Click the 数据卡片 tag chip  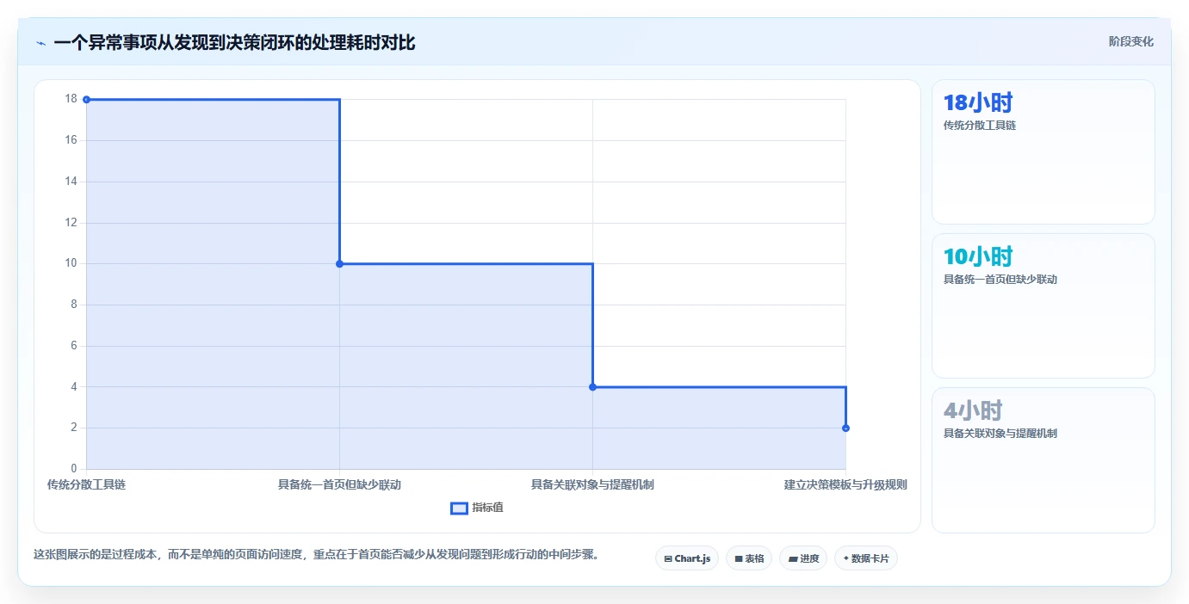point(865,558)
